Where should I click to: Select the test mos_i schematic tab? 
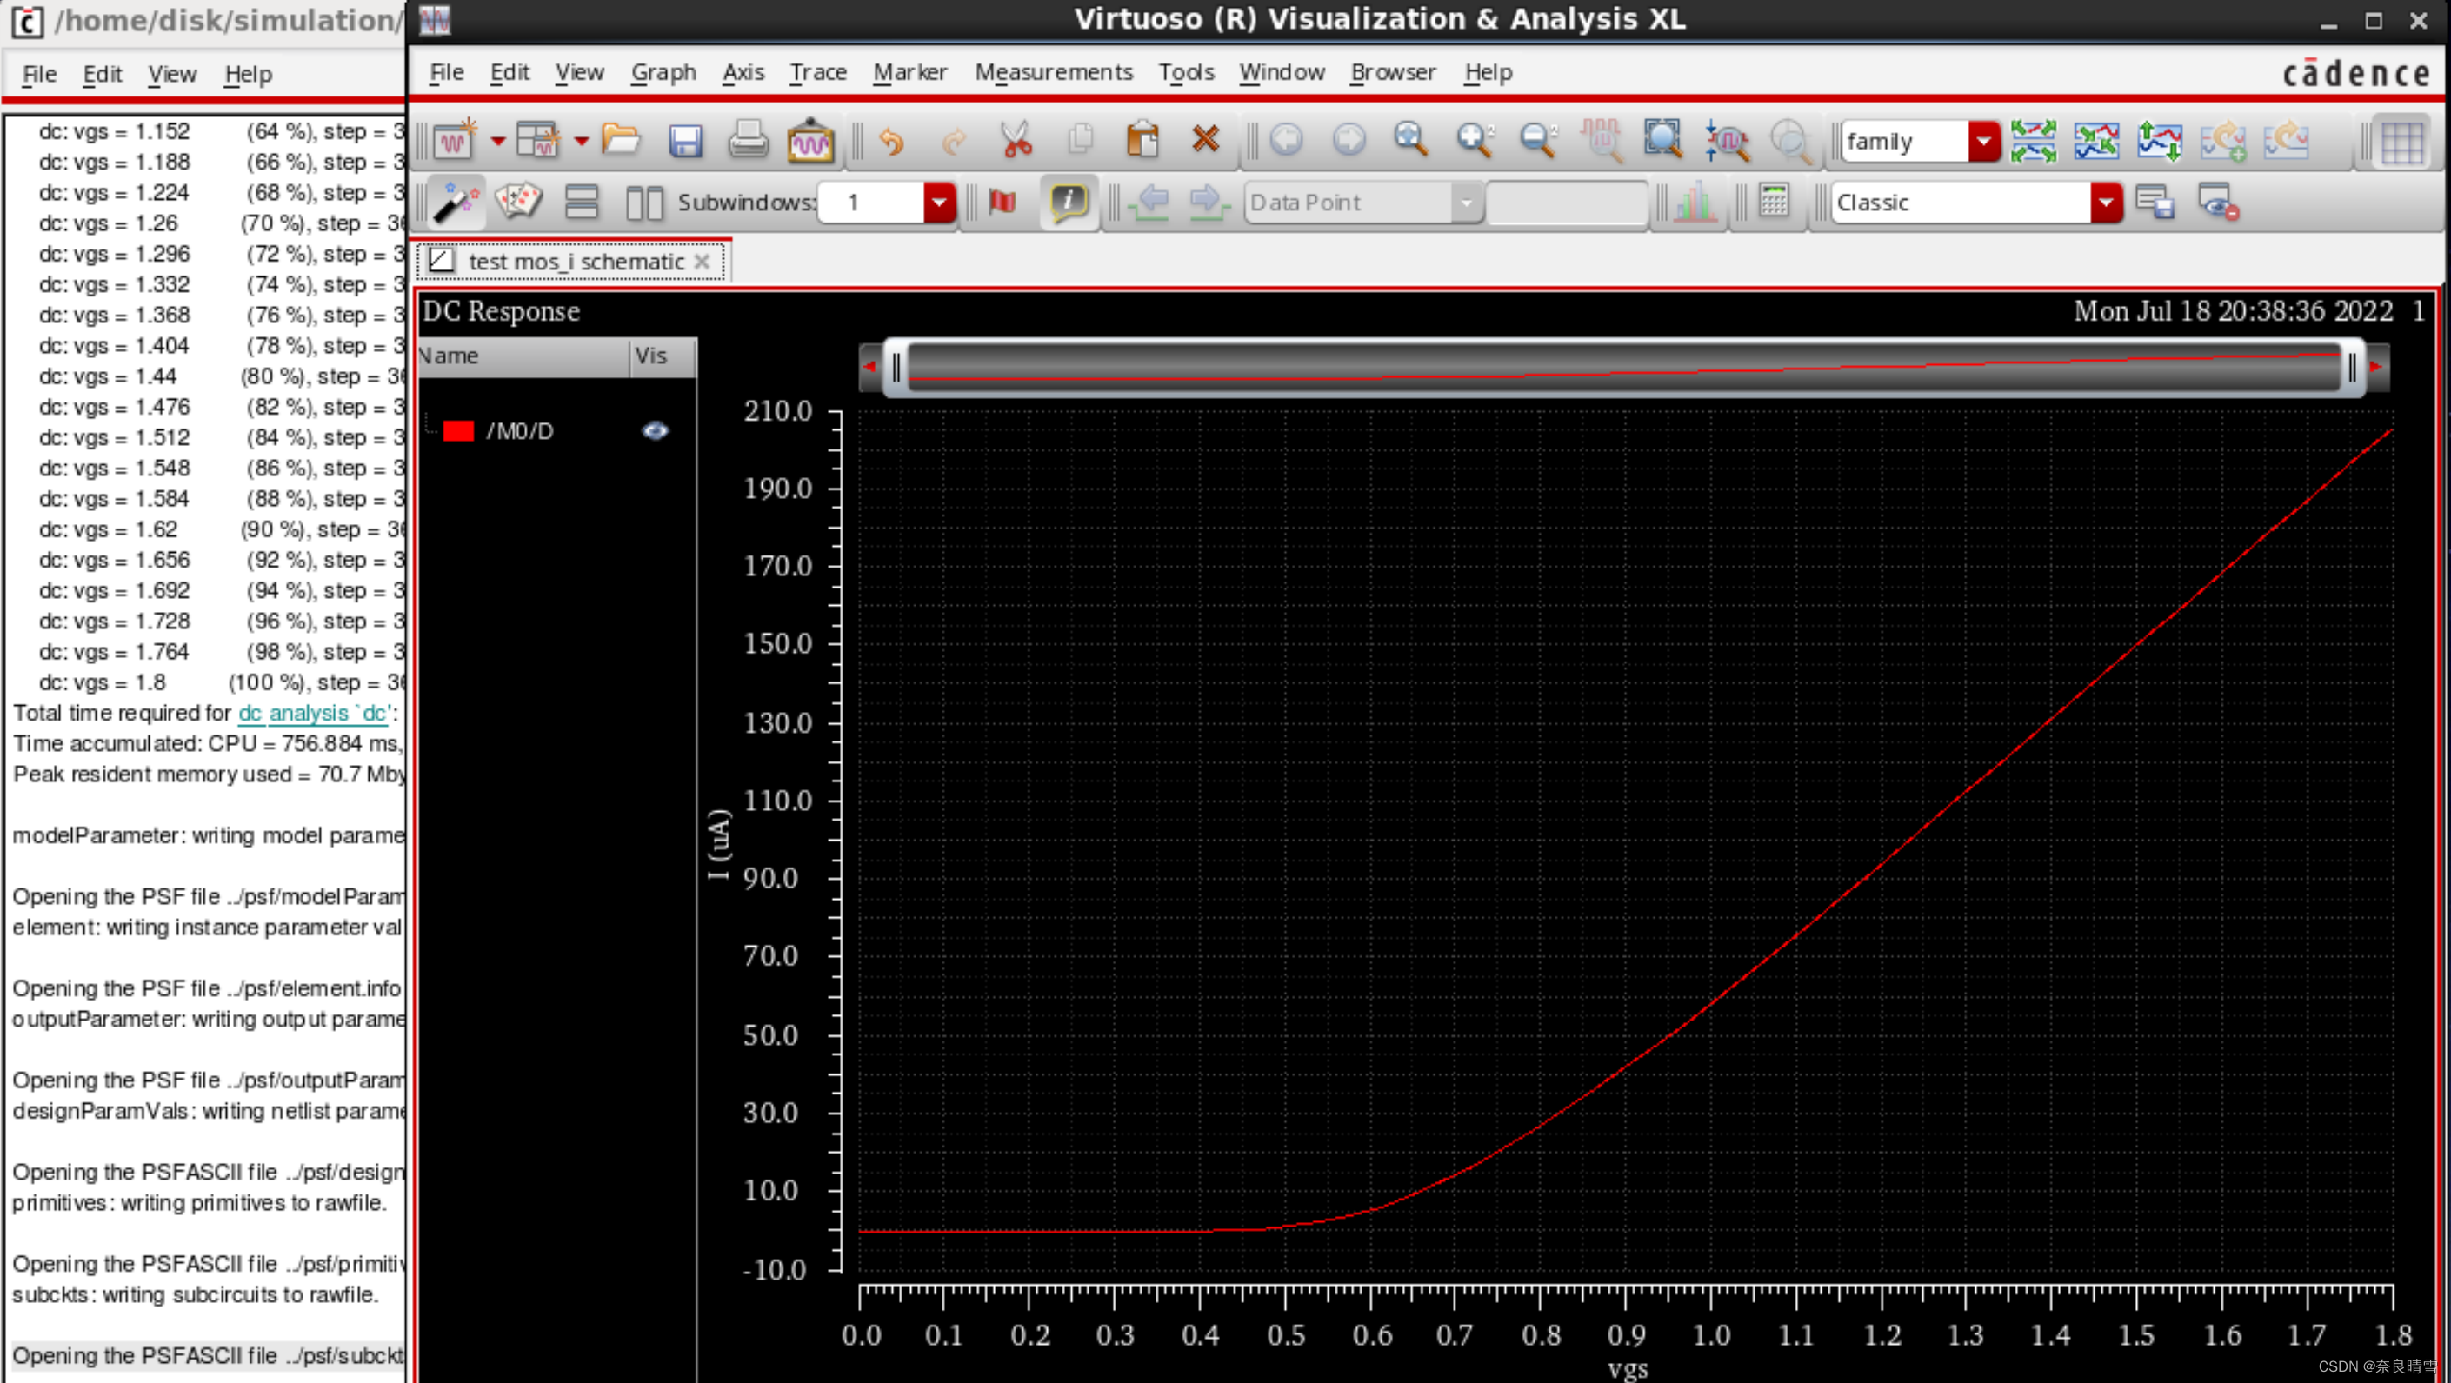[x=575, y=262]
